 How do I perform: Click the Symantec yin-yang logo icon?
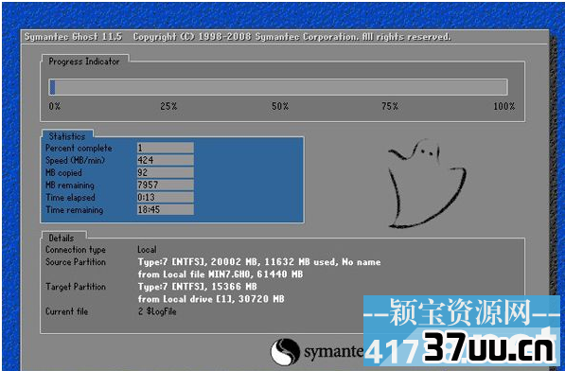(285, 352)
